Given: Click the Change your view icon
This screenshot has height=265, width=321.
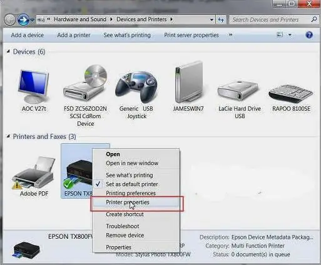Looking at the screenshot, I should click(x=280, y=35).
